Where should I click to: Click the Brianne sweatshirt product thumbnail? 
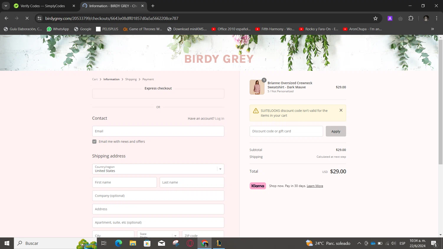pos(257,87)
